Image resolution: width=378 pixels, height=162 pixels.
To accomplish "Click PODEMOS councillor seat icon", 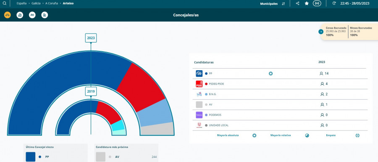I will pos(322,115).
